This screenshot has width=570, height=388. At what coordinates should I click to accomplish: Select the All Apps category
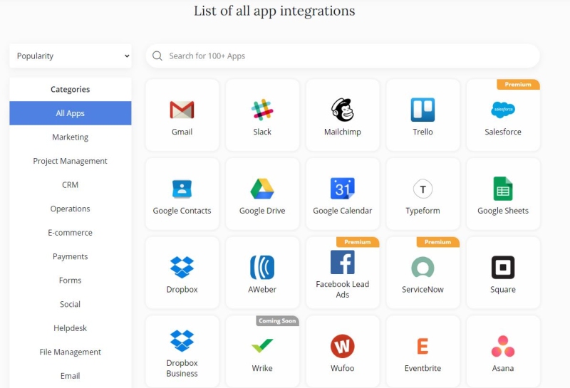pos(71,113)
